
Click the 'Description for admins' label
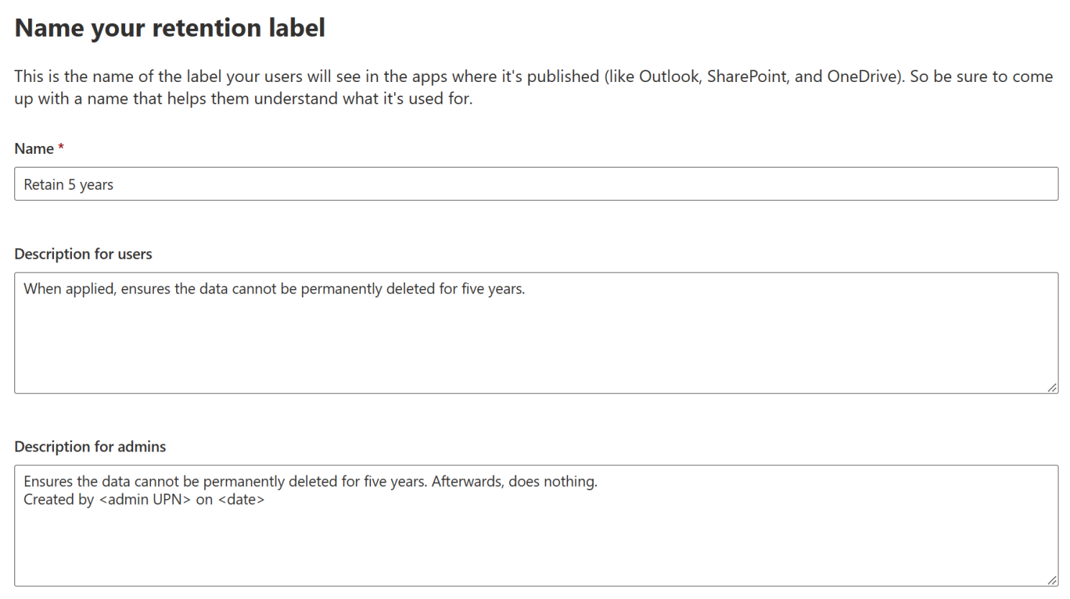pyautogui.click(x=90, y=447)
